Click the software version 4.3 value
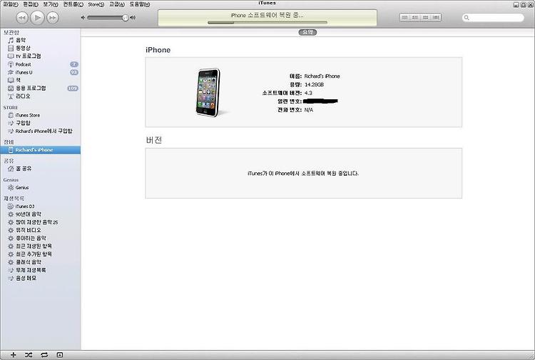The width and height of the screenshot is (535, 360). click(x=308, y=93)
